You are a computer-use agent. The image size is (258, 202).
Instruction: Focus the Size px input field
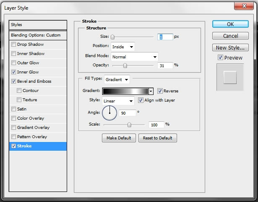pyautogui.click(x=165, y=37)
